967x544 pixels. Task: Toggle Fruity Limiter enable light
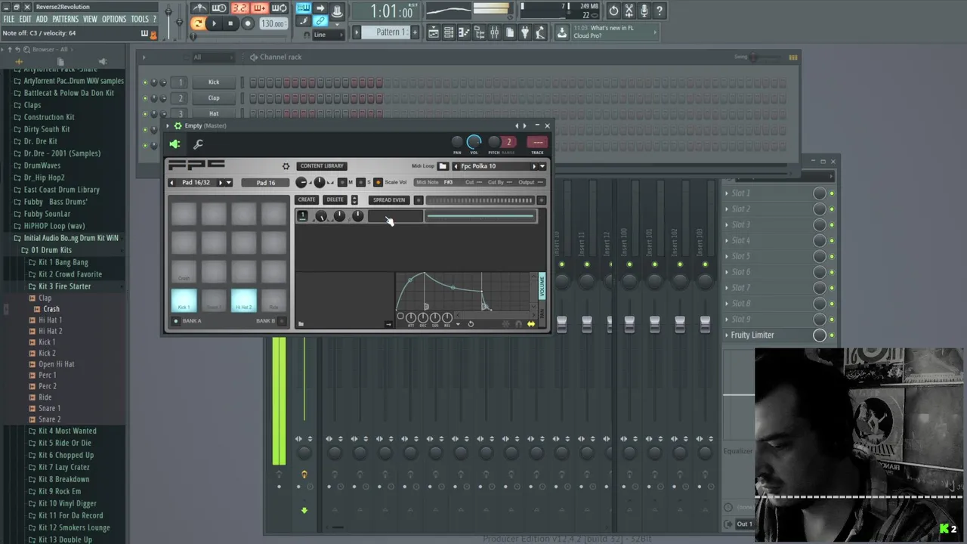pos(832,335)
